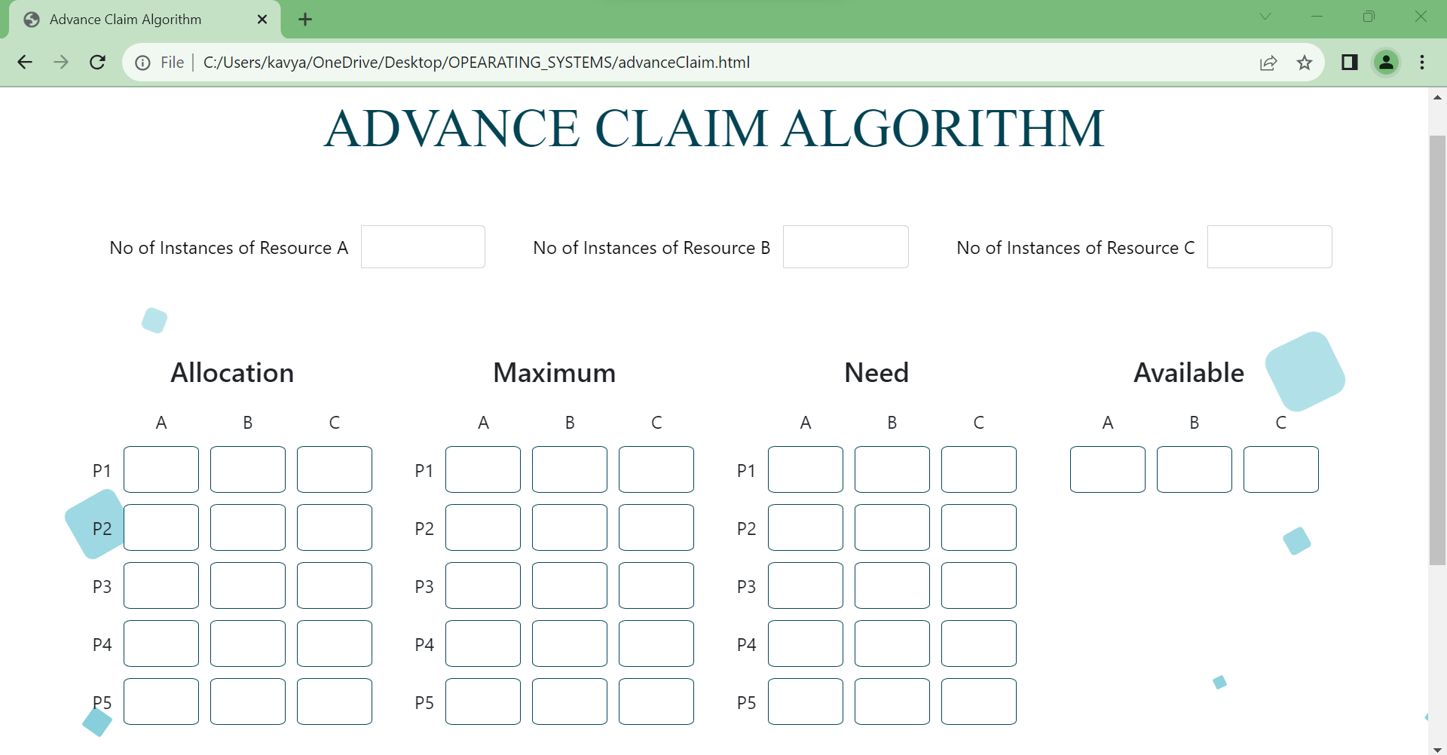Click the Allocation P1 column A field
Screen dimensions: 1447x755
click(x=161, y=469)
